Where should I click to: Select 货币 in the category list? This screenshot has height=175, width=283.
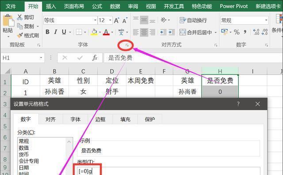coord(24,154)
